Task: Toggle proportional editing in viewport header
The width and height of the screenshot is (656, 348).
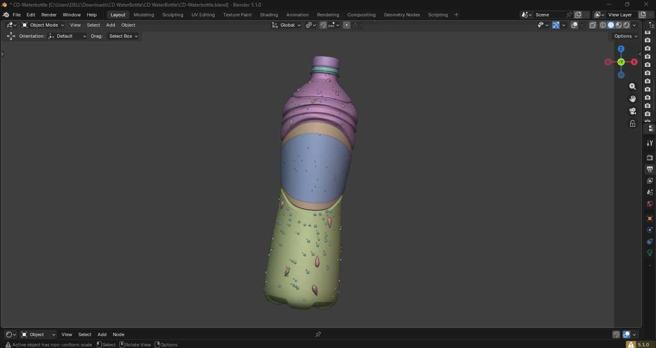Action: (347, 25)
